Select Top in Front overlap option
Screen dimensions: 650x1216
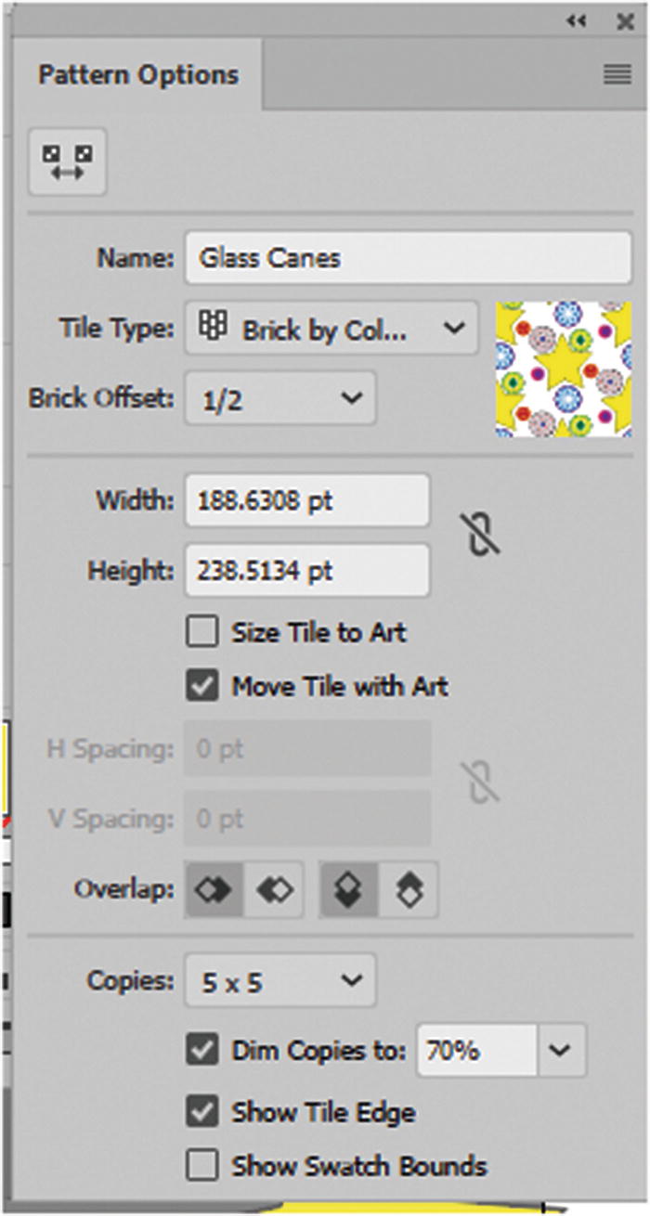(348, 890)
